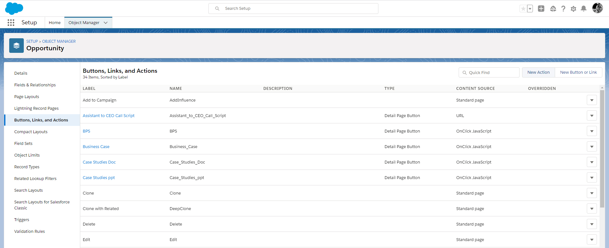Open the setup gear menu
The height and width of the screenshot is (248, 609).
(573, 9)
